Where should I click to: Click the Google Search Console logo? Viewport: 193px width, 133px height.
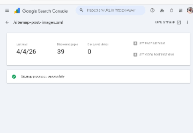pyautogui.click(x=41, y=11)
